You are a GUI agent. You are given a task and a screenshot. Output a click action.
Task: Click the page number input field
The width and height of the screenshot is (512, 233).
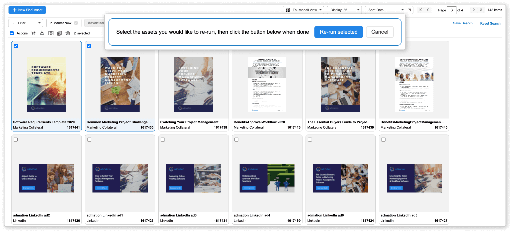[451, 10]
